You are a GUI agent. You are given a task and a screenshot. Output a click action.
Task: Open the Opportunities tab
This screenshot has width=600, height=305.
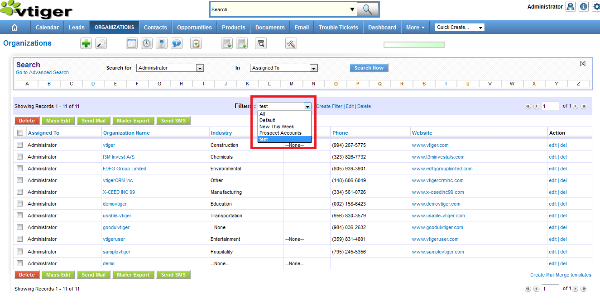point(194,28)
